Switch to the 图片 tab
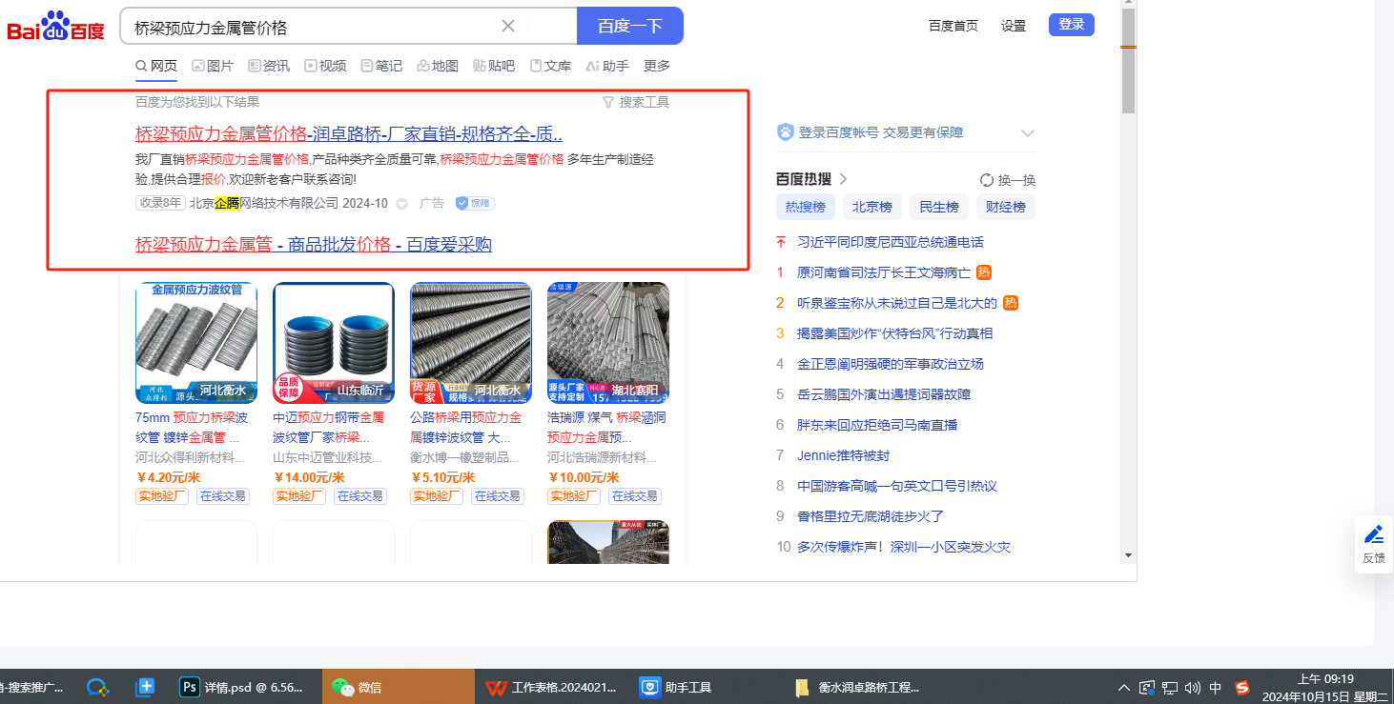 [x=213, y=66]
